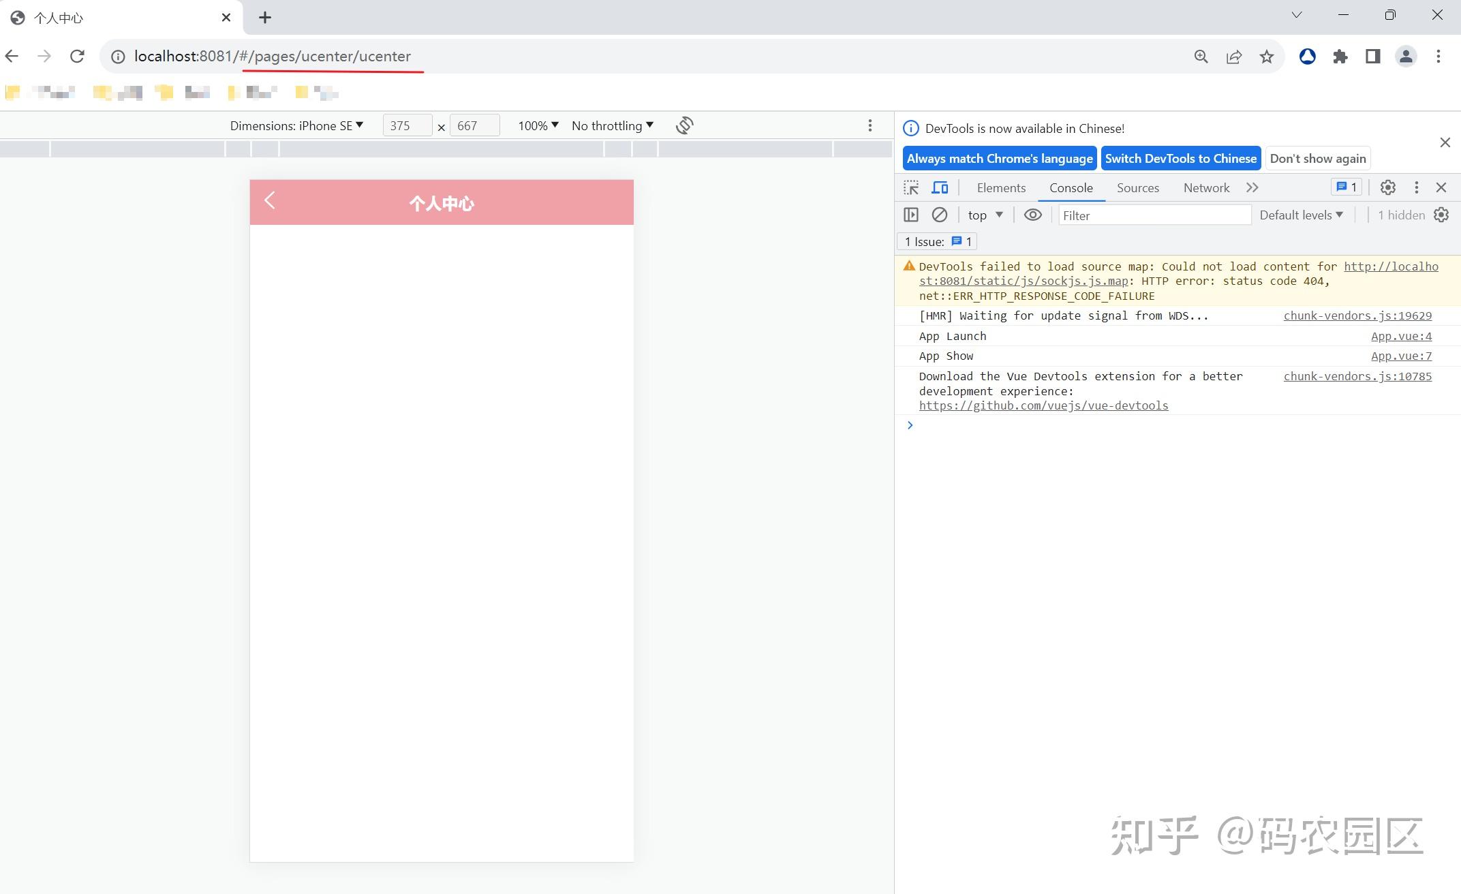Toggle the live expression eye icon
The height and width of the screenshot is (894, 1461).
click(x=1032, y=215)
